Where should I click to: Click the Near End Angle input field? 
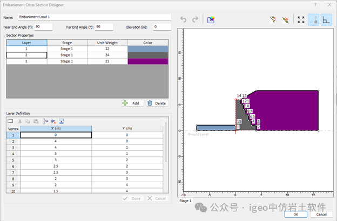pyautogui.click(x=43, y=27)
